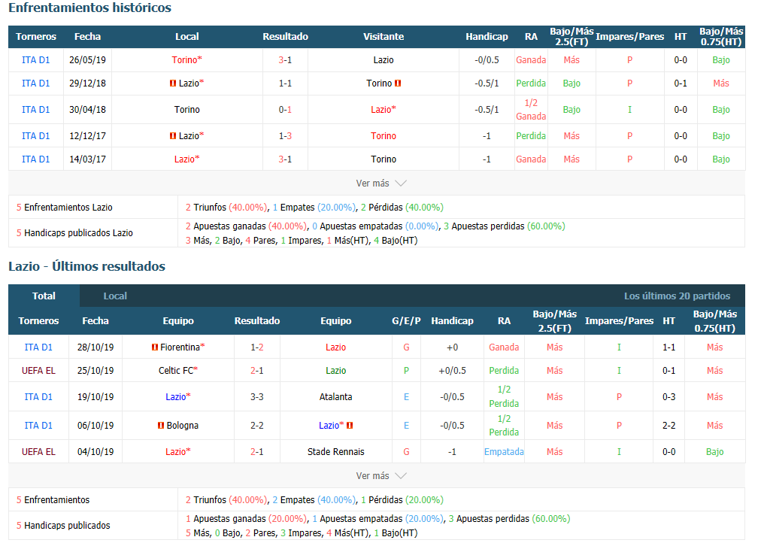Open ITA D1 link for 29/12/18 match
The height and width of the screenshot is (543, 758).
(36, 83)
